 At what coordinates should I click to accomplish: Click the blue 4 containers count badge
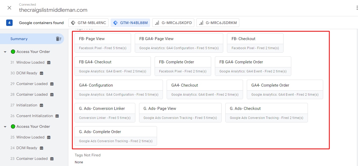click(9, 23)
